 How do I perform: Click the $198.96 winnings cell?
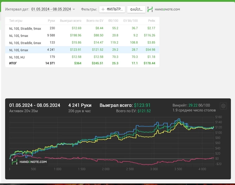76,35
